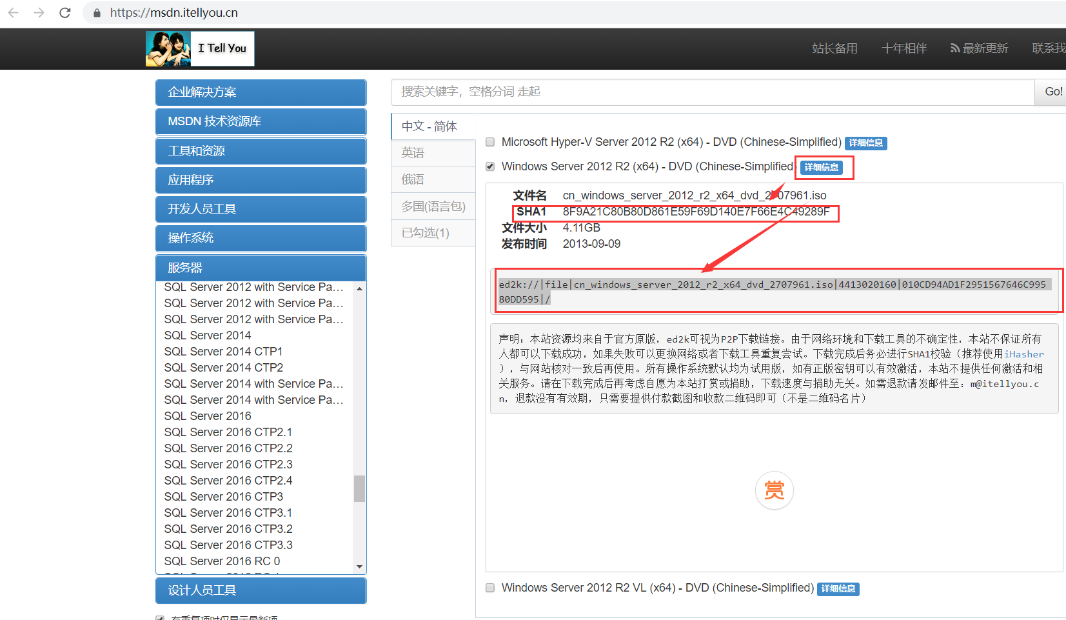
Task: Click the 4.11GB file size value
Action: point(582,228)
